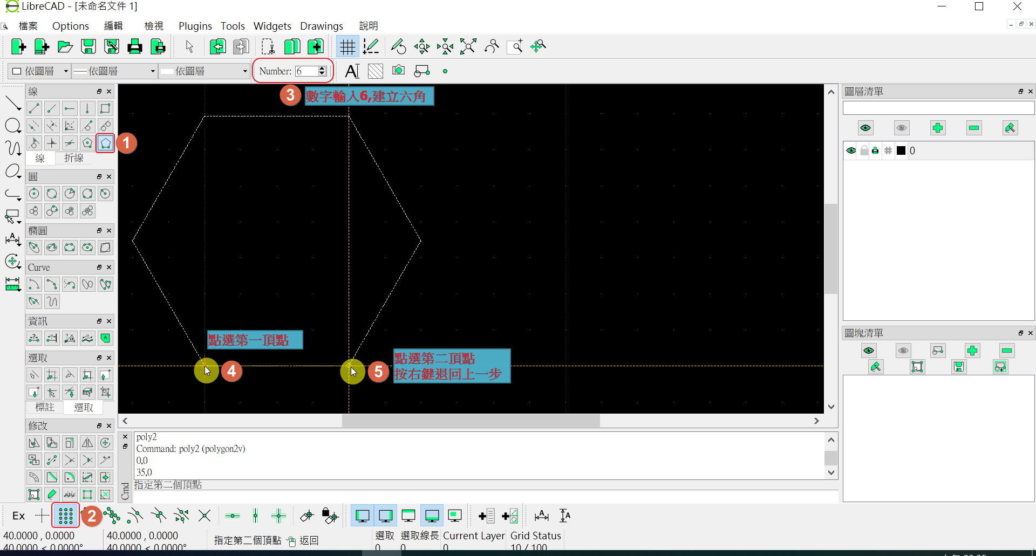Toggle Restrict Horizontal snap button
This screenshot has height=556, width=1036.
coord(233,516)
